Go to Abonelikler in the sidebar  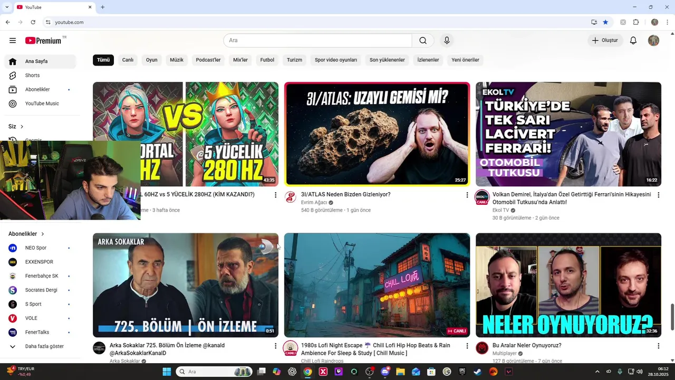pos(40,90)
